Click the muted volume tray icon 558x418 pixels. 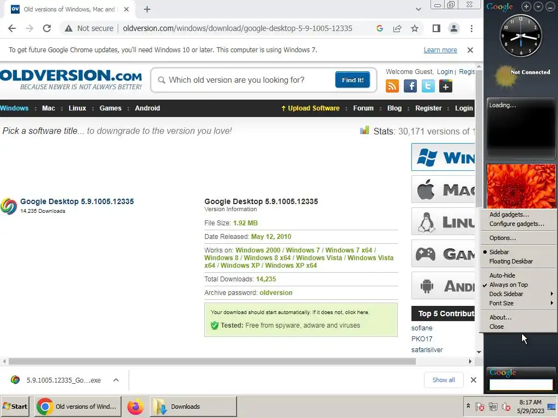click(506, 406)
